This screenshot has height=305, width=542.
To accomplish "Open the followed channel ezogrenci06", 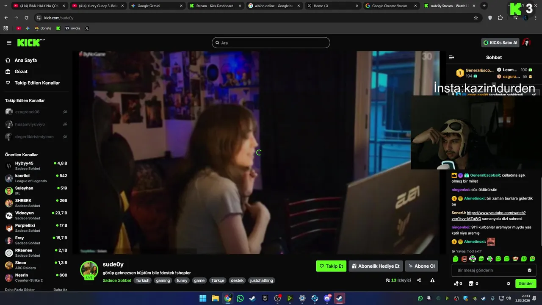I will [x=36, y=112].
